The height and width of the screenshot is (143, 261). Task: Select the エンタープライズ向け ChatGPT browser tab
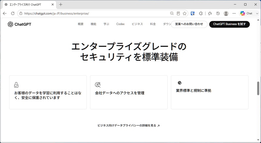tap(29, 5)
